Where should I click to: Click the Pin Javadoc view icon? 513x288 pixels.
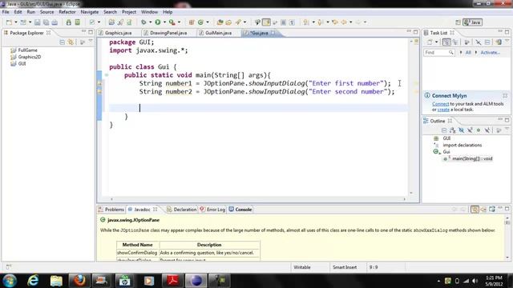point(492,210)
